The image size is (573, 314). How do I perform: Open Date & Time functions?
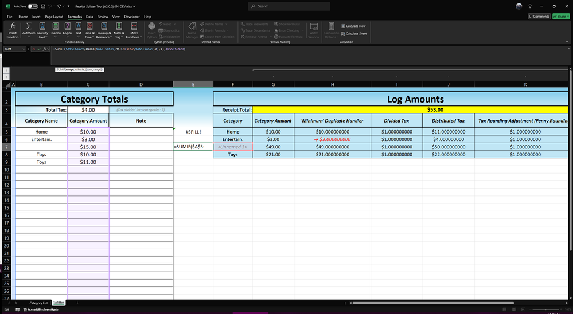click(x=89, y=30)
